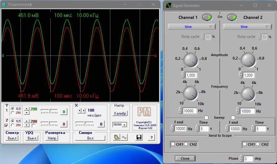The image size is (277, 164).
Task: Enable Sweep checkbox for Channel 1
Action: (206, 117)
